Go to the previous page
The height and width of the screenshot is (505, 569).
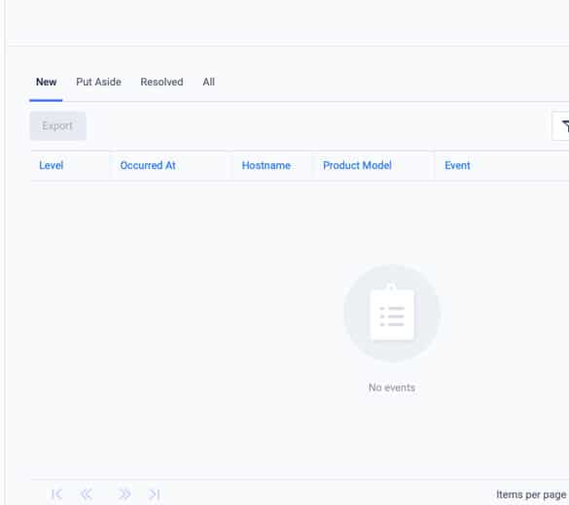pyautogui.click(x=86, y=494)
